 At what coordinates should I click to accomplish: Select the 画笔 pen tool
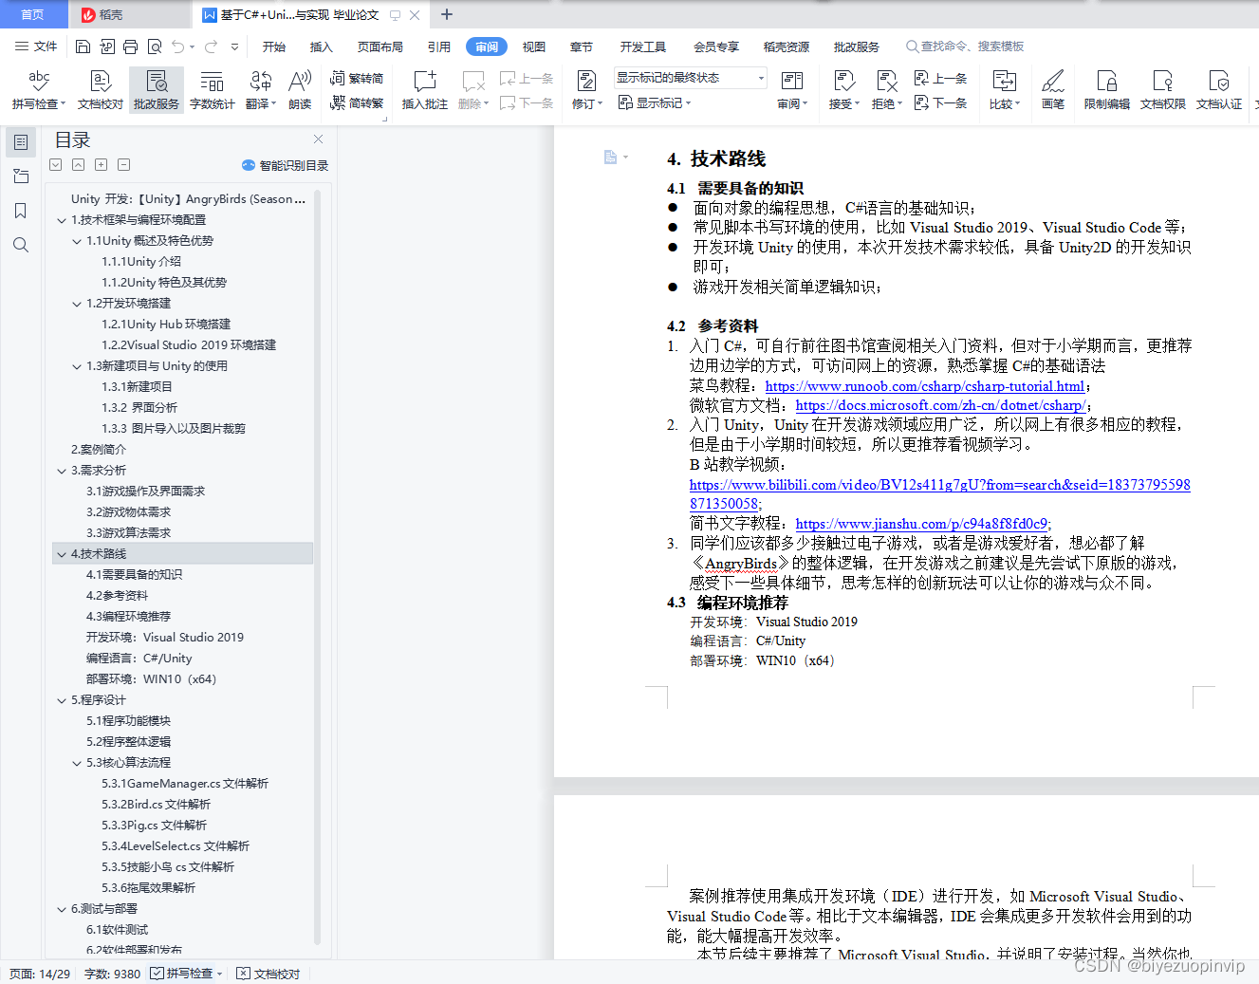(x=1053, y=91)
